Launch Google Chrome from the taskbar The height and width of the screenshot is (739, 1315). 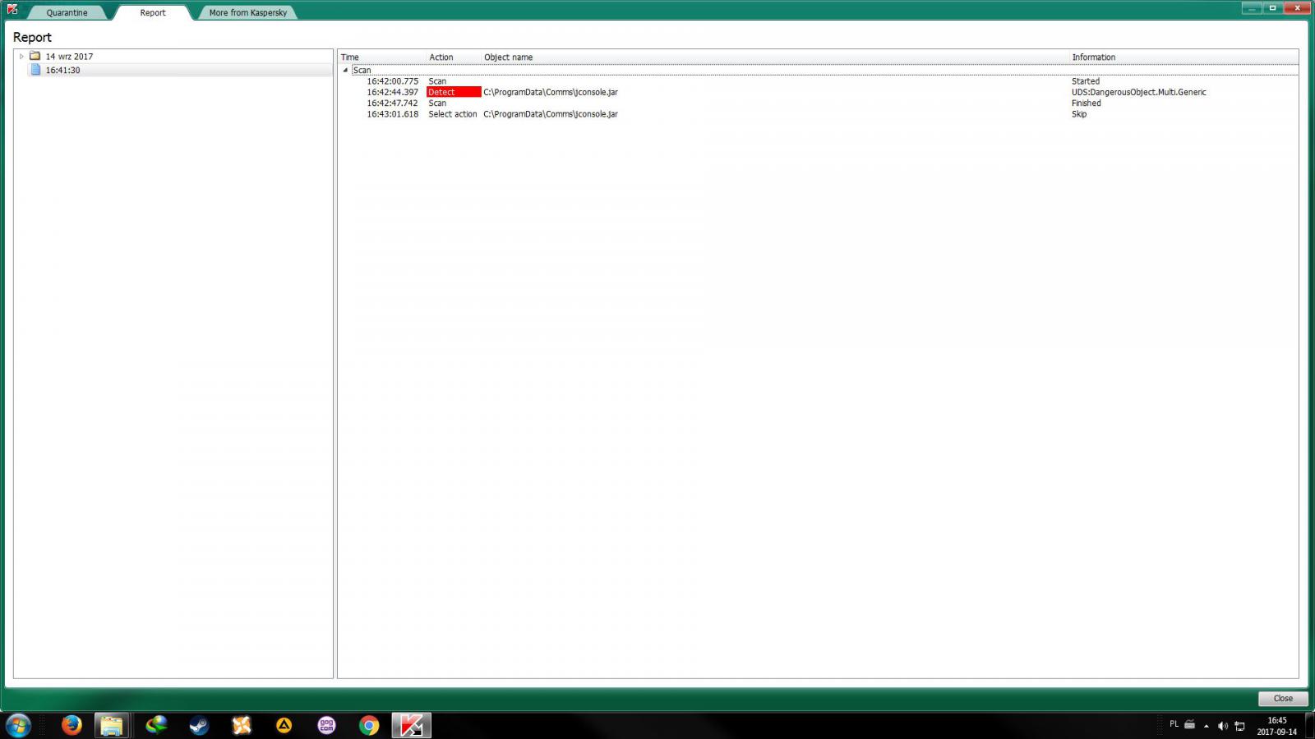point(369,725)
